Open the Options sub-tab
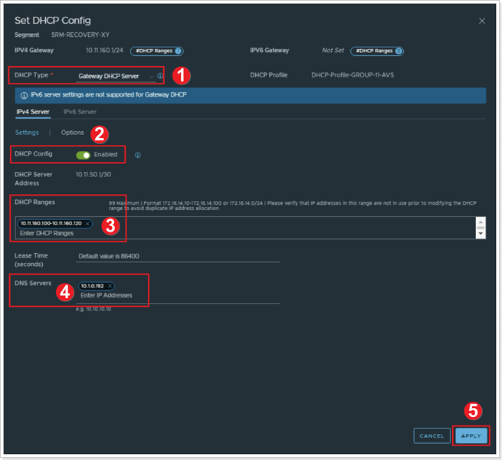 pos(72,133)
